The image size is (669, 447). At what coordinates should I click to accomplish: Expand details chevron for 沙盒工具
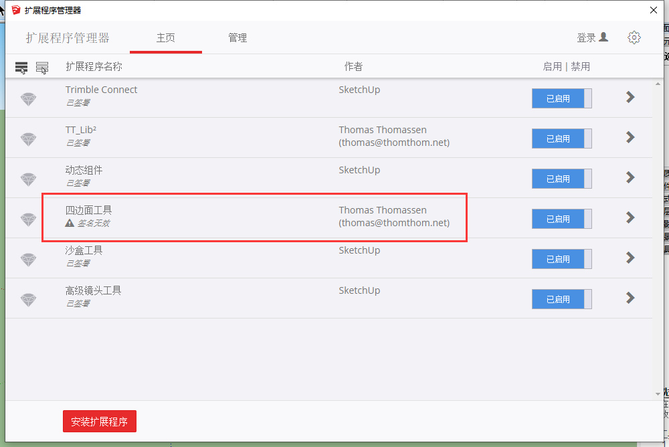coord(630,258)
